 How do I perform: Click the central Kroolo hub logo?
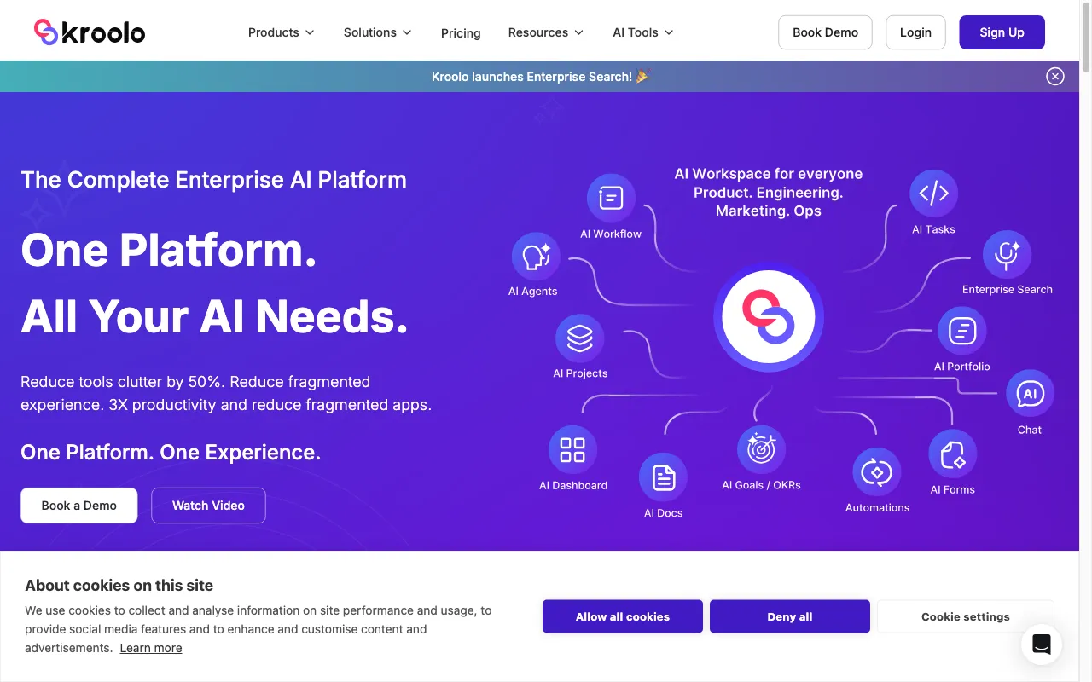[769, 317]
